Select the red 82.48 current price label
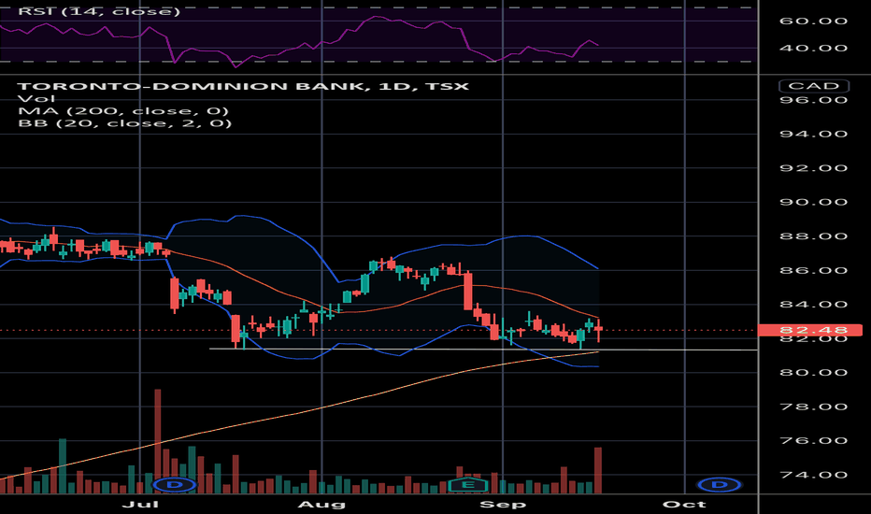The width and height of the screenshot is (871, 514). [810, 330]
